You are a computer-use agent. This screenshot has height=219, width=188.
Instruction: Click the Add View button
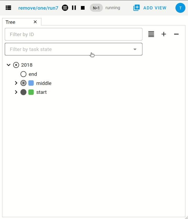(150, 8)
